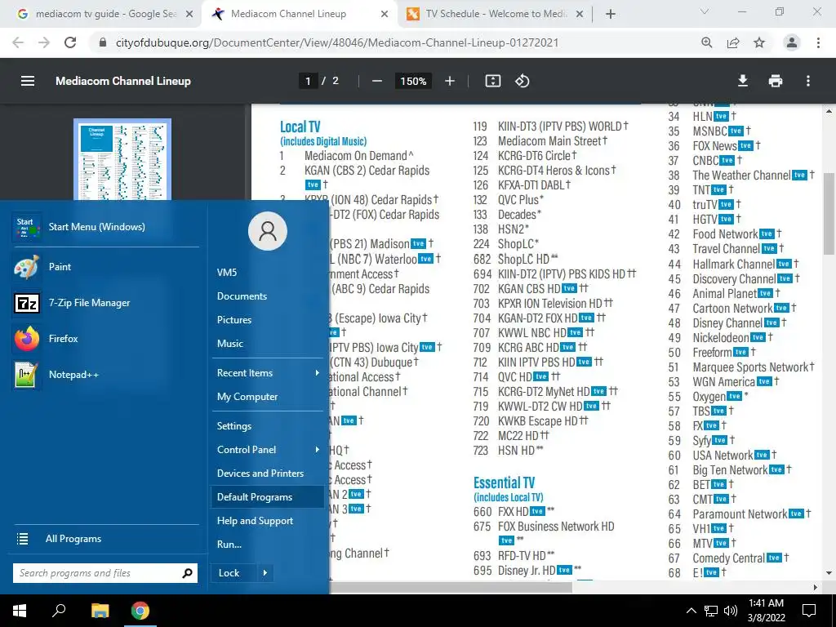The image size is (836, 627).
Task: Open Windows Start button on taskbar
Action: [x=20, y=611]
